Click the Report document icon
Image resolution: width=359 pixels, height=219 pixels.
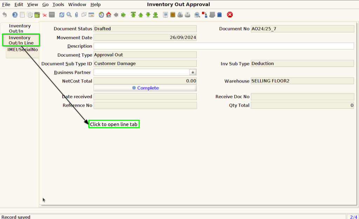tap(165, 15)
